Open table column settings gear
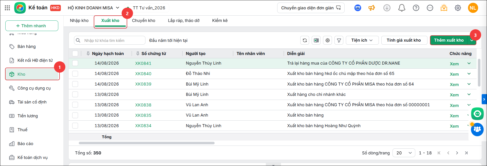This screenshot has width=487, height=166. pos(328,40)
